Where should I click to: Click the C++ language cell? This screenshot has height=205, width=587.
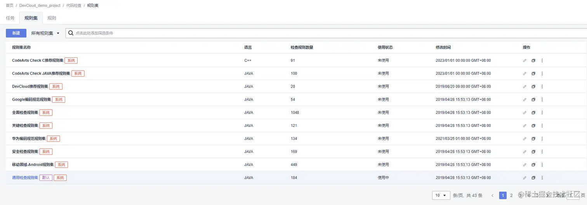click(248, 60)
